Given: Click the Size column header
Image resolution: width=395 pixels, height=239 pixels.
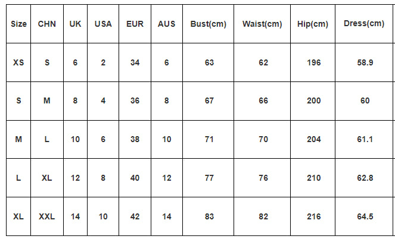Looking at the screenshot, I should [18, 24].
